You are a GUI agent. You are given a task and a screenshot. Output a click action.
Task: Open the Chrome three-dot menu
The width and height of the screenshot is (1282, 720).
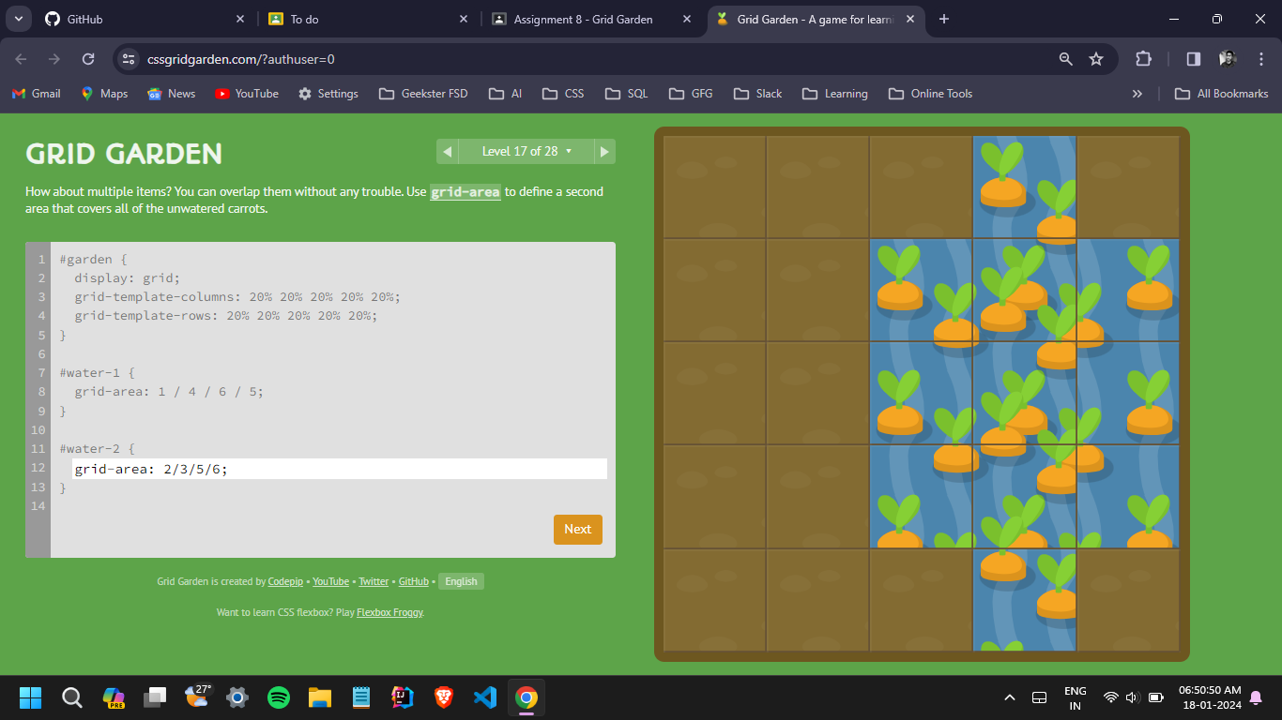(1261, 59)
